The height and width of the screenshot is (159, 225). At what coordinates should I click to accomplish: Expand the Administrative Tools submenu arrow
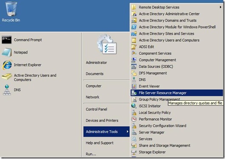pyautogui.click(x=127, y=131)
